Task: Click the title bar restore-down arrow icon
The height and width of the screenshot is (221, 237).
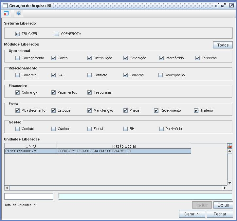Action: coord(217,6)
